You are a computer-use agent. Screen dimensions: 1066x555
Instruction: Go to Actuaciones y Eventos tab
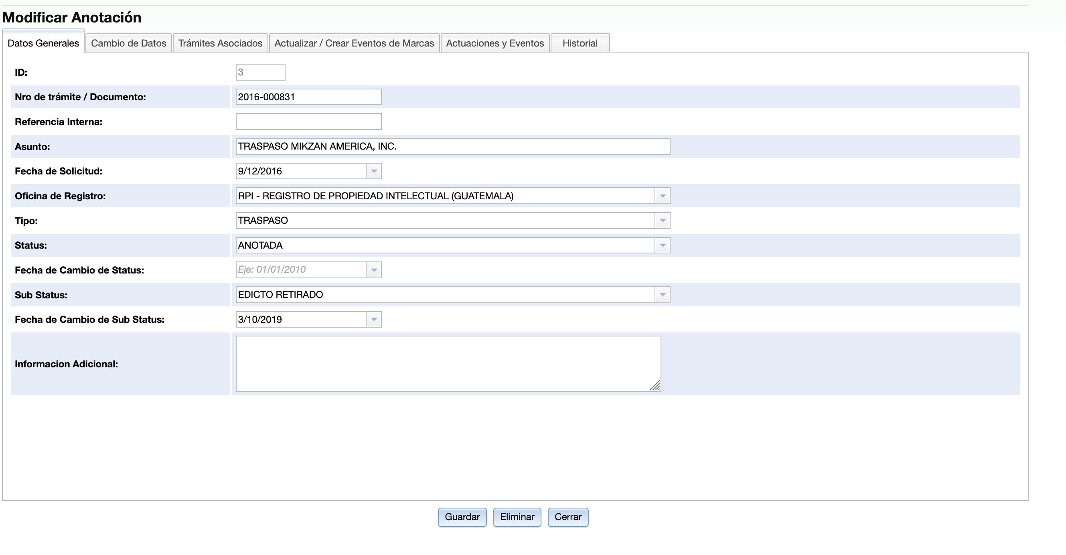(x=494, y=43)
